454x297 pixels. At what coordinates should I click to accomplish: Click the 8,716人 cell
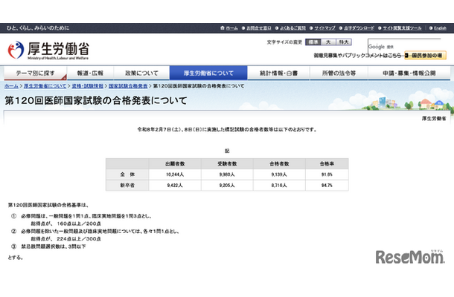(x=279, y=185)
